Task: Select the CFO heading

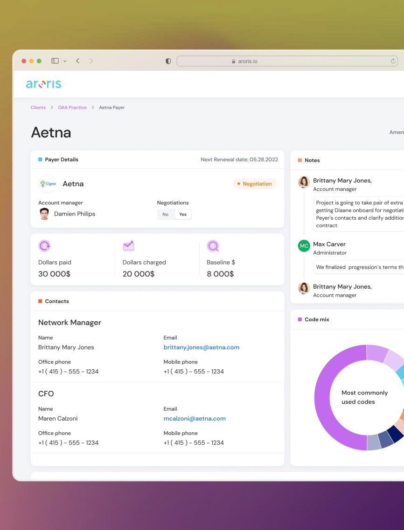Action: pyautogui.click(x=46, y=394)
